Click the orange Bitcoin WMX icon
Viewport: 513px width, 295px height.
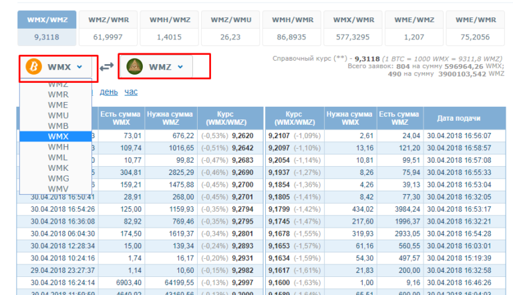click(x=33, y=67)
